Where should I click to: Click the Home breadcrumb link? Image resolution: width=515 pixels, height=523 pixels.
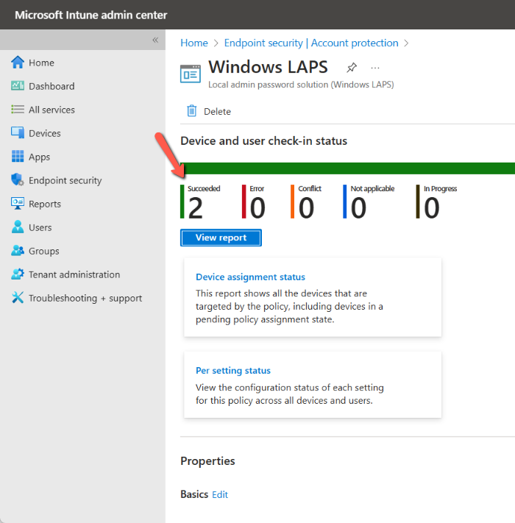pyautogui.click(x=194, y=43)
